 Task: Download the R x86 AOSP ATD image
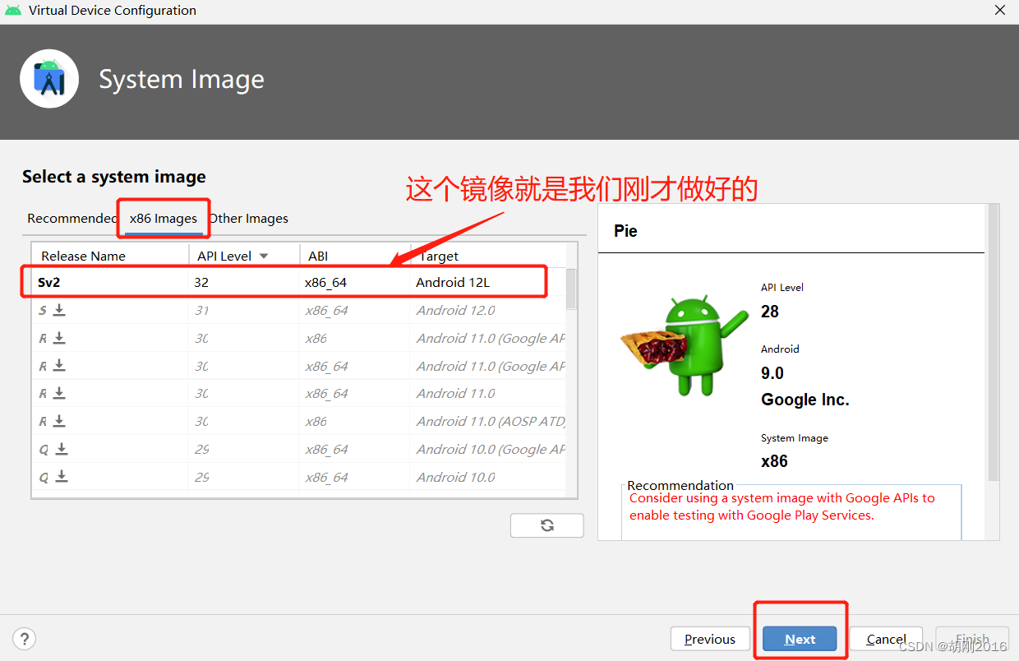click(x=59, y=421)
